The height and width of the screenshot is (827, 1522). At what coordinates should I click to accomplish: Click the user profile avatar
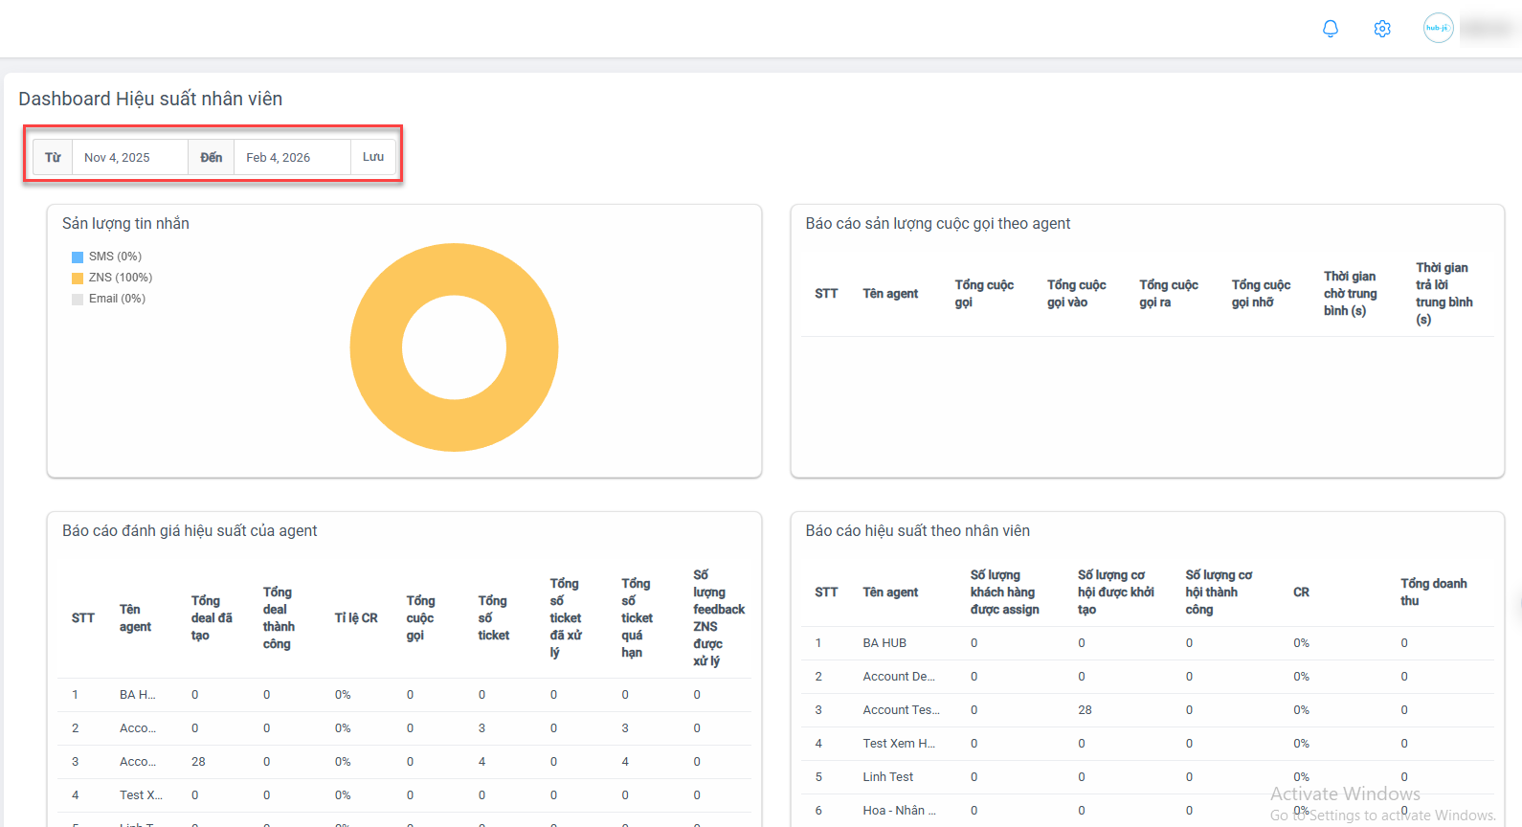click(x=1438, y=28)
